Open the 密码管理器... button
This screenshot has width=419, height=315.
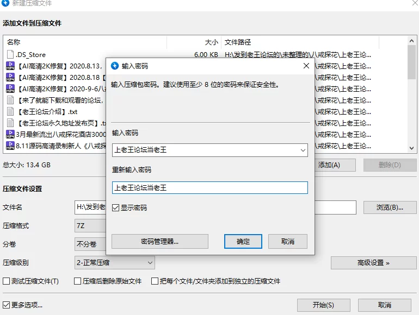point(159,241)
